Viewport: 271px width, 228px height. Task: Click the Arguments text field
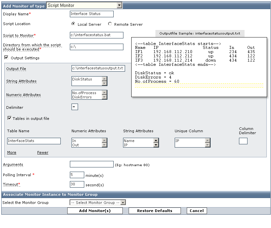pyautogui.click(x=91, y=164)
